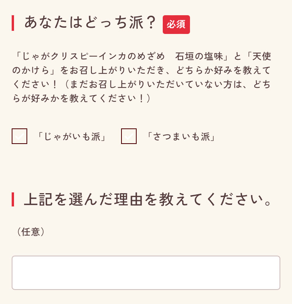Click the heading 上記を選んだ理由を教えてください。
292x304 pixels.
(x=148, y=199)
